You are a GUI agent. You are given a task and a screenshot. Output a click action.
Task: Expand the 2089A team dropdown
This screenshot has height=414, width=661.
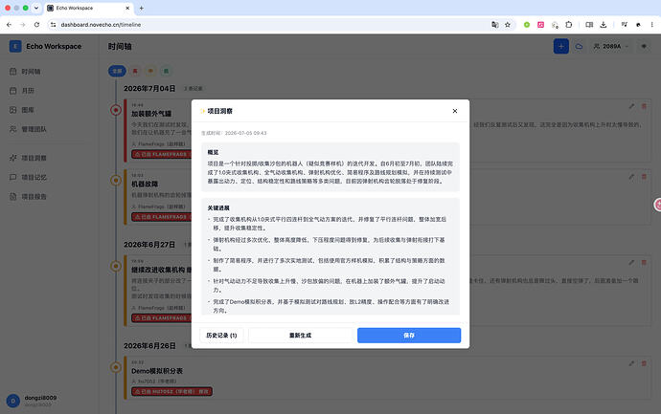tap(611, 46)
